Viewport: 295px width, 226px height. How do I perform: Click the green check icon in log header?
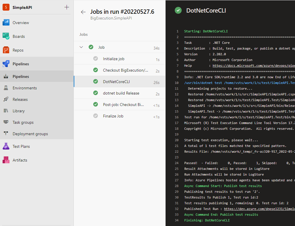pos(178,10)
